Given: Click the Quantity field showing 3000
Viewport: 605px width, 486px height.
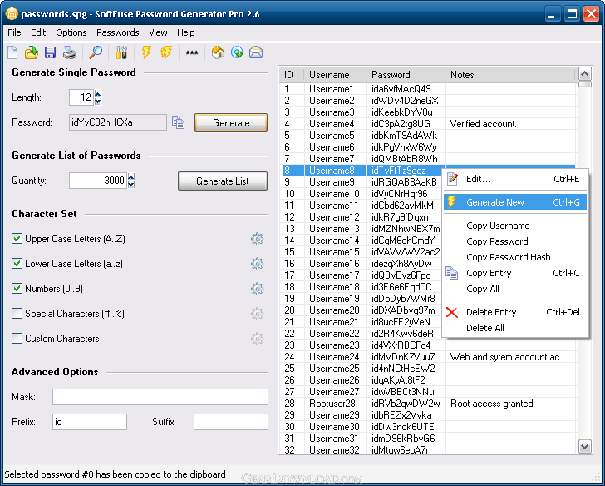Looking at the screenshot, I should tap(98, 181).
